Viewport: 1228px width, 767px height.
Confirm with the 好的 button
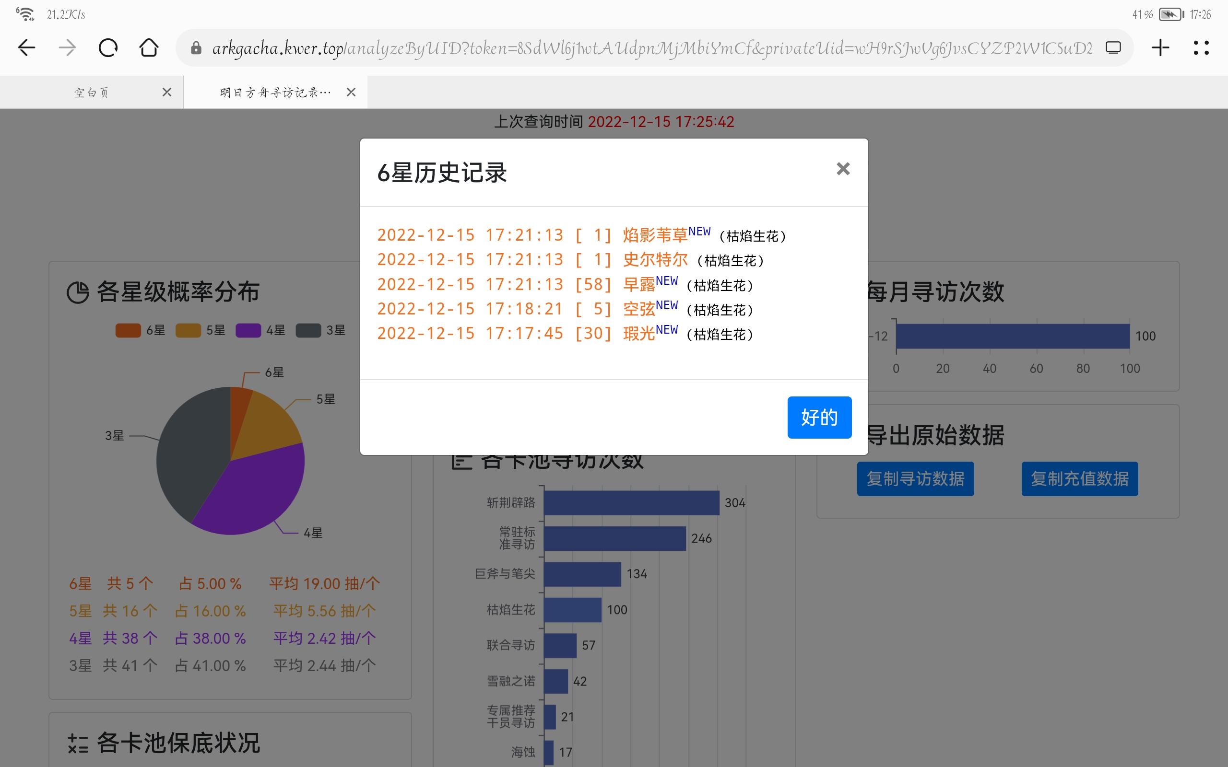(x=819, y=418)
